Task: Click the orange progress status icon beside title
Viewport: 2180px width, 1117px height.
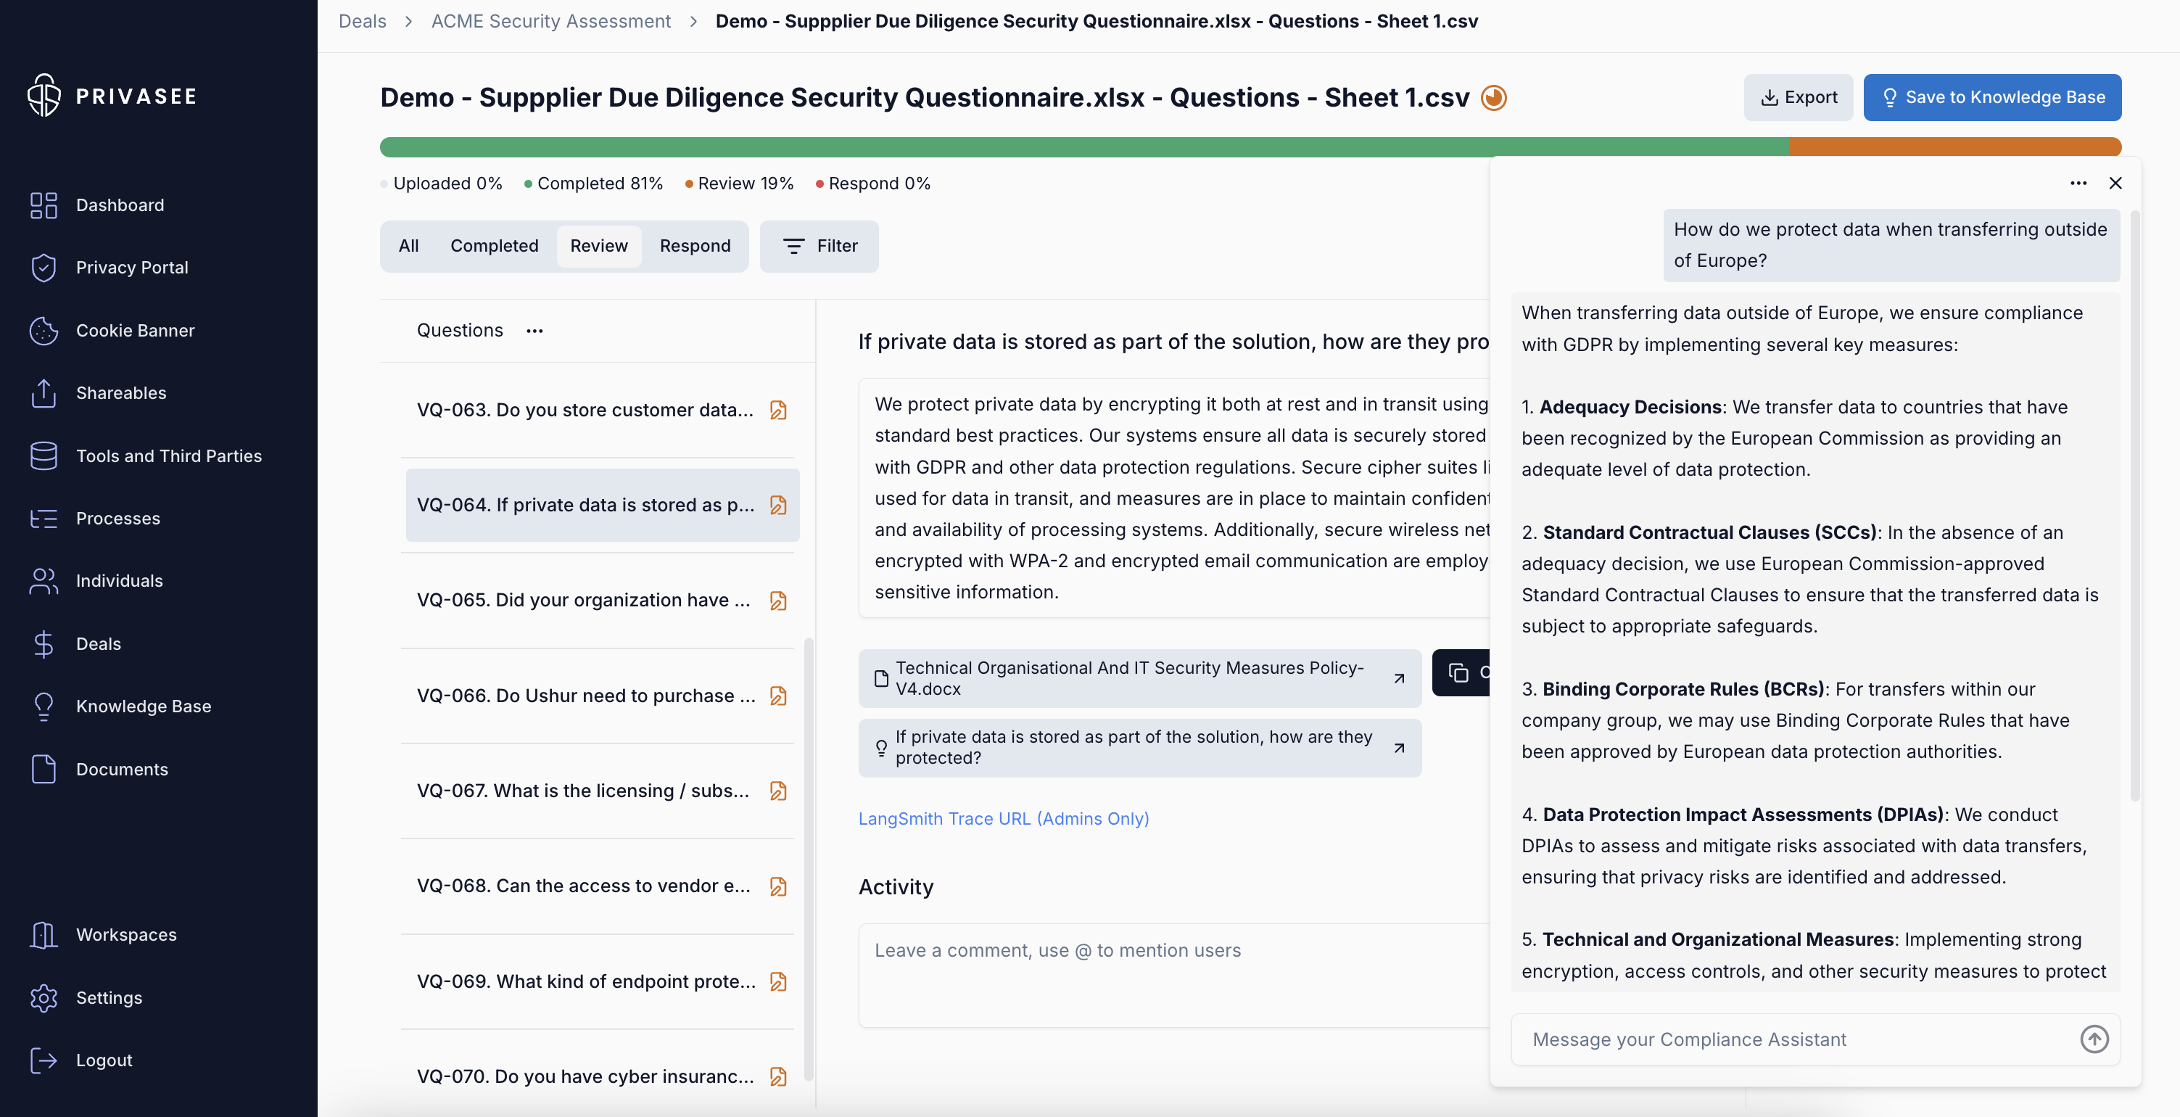Action: [x=1494, y=98]
